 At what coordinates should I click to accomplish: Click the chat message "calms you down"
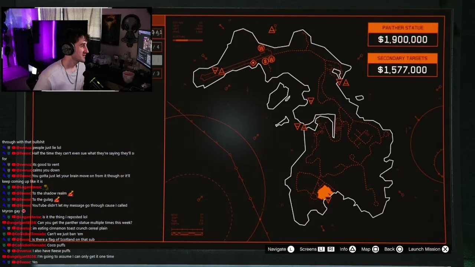(x=46, y=170)
